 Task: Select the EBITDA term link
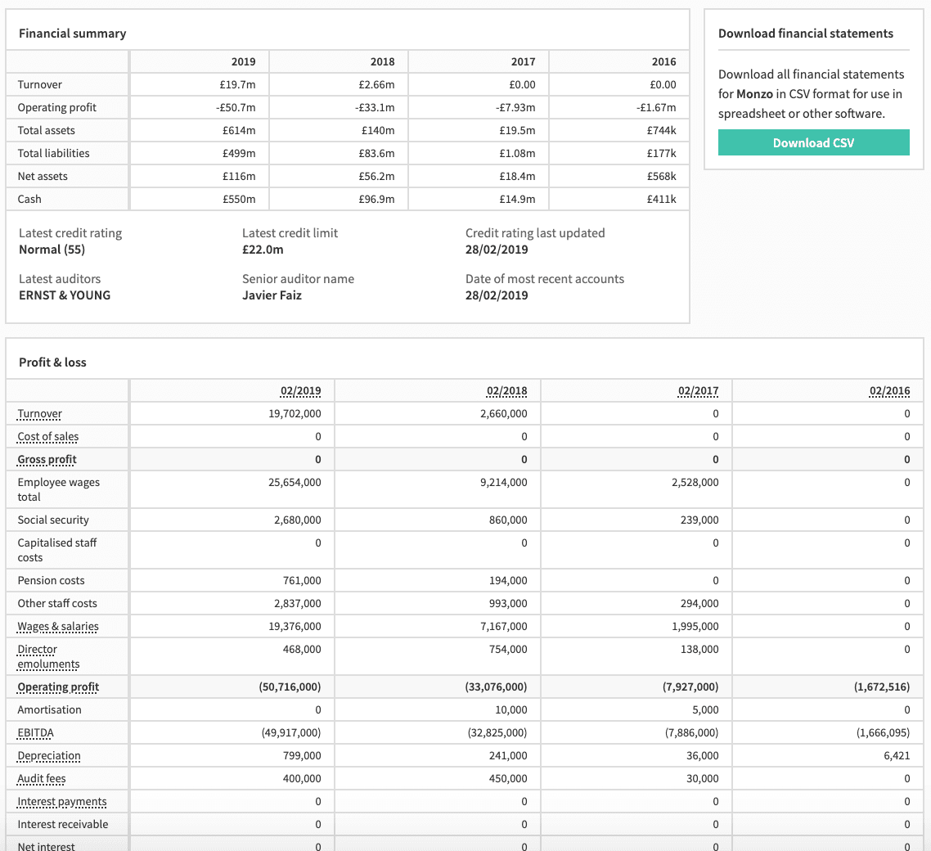point(36,733)
